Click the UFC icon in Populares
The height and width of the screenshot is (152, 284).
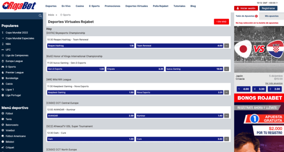pos(2,50)
